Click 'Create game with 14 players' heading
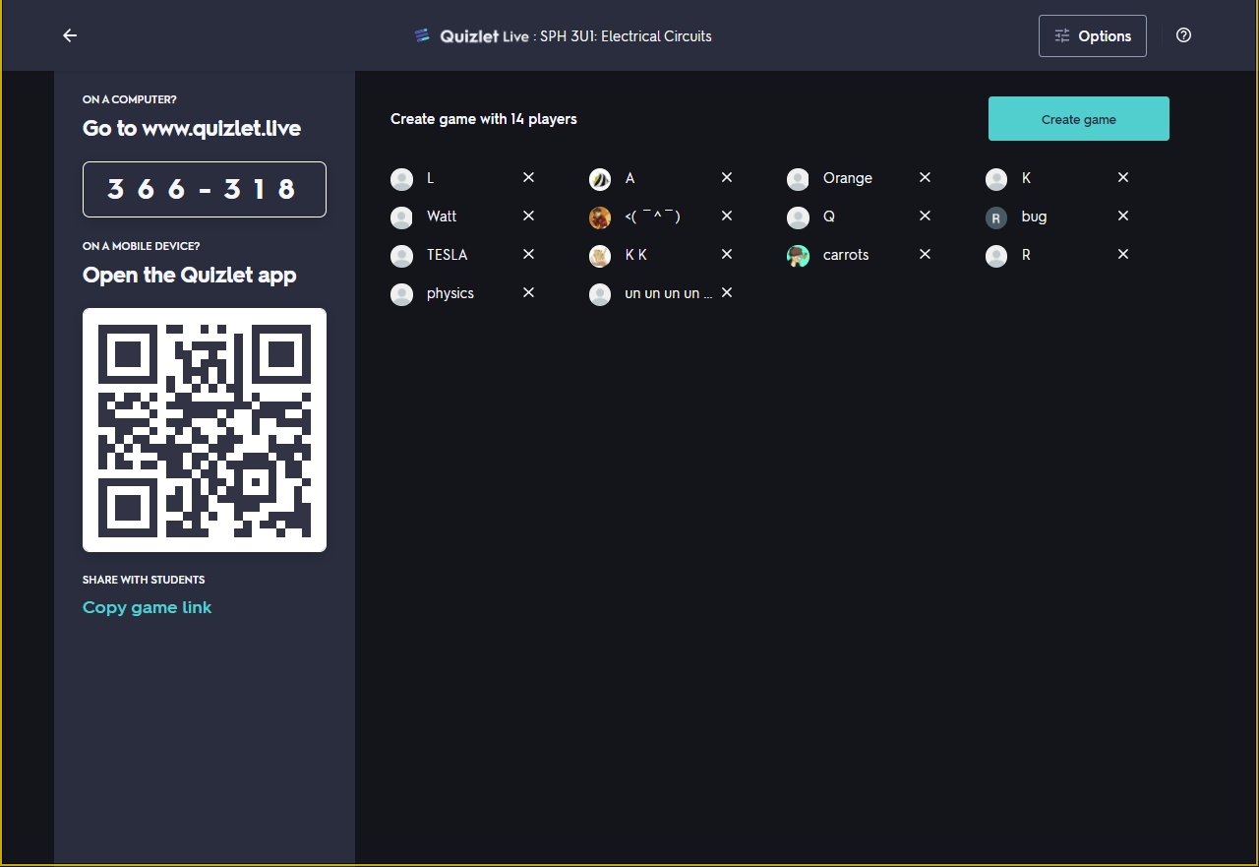The image size is (1259, 867). 484,119
